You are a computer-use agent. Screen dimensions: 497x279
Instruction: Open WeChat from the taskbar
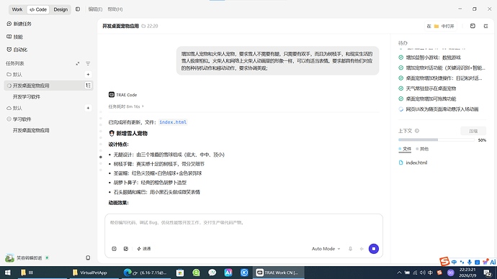coord(212,273)
